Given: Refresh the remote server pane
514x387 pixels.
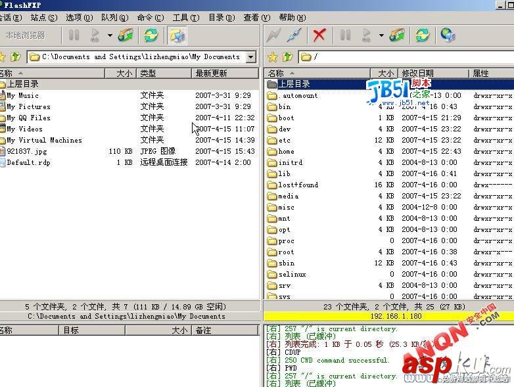Looking at the screenshot, I should (422, 35).
